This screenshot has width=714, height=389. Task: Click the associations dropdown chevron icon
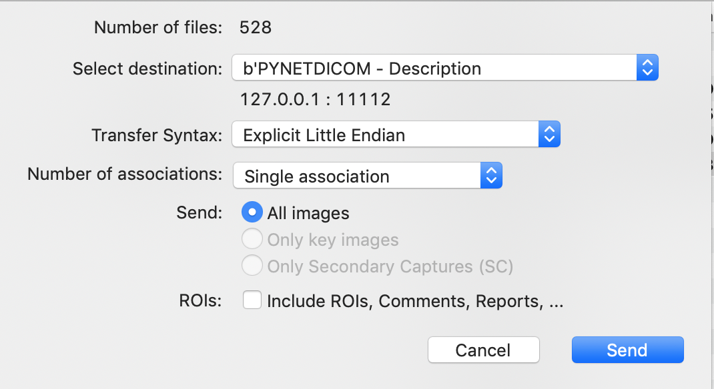491,175
